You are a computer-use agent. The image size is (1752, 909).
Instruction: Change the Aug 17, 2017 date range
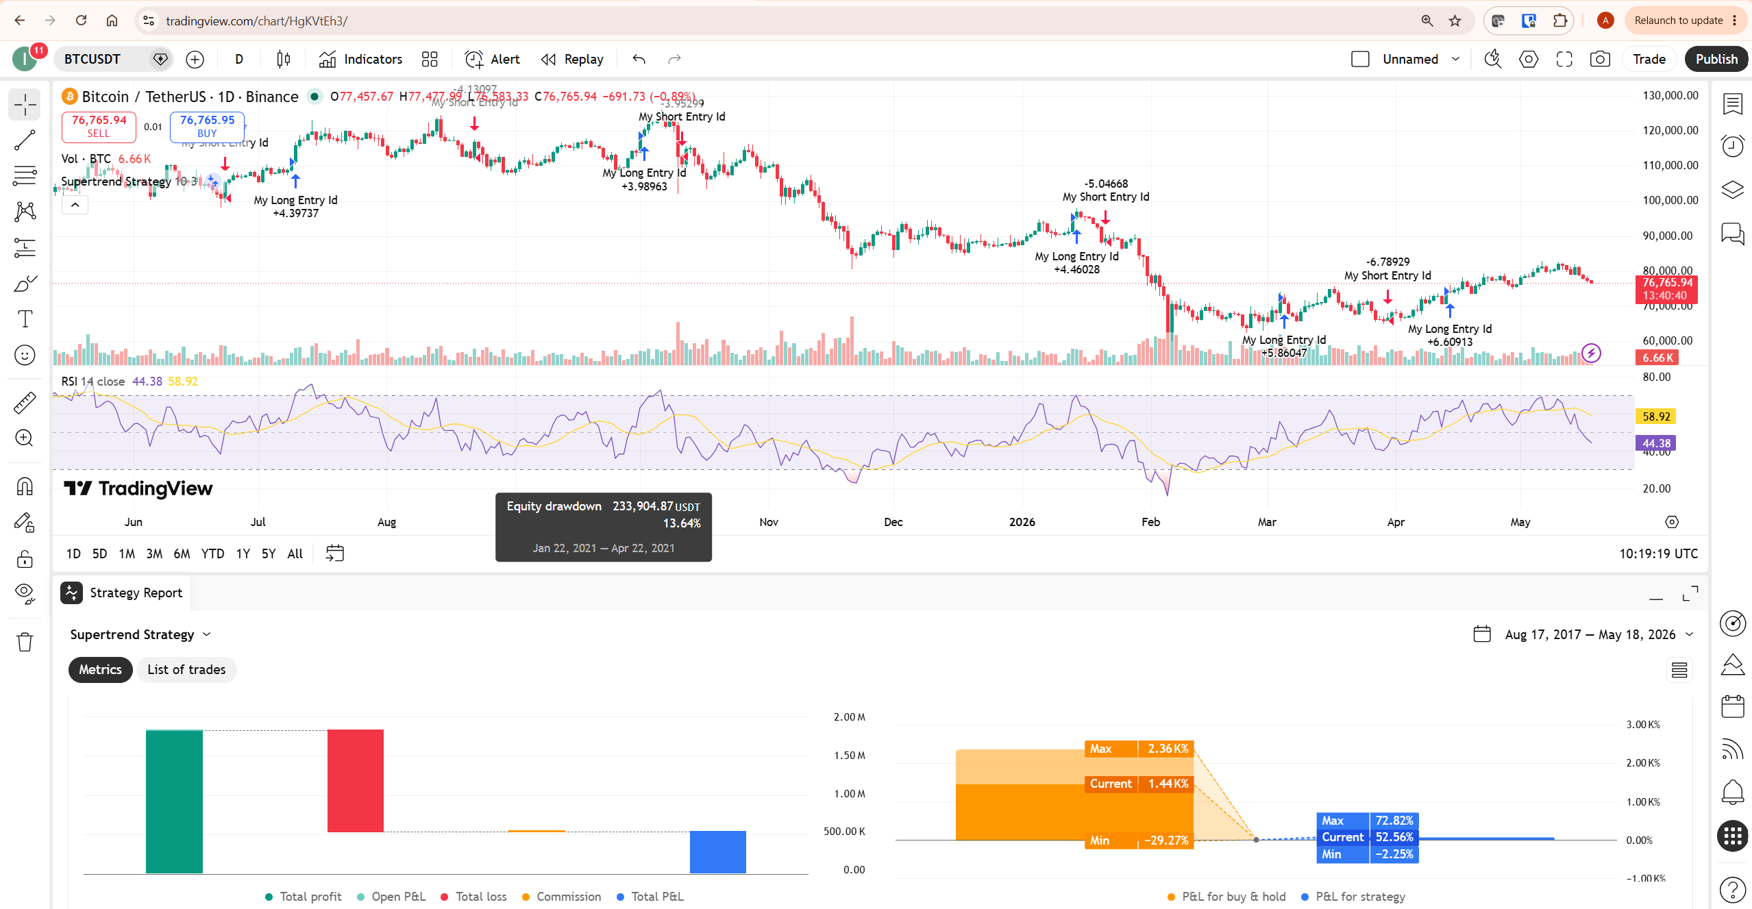click(1583, 635)
